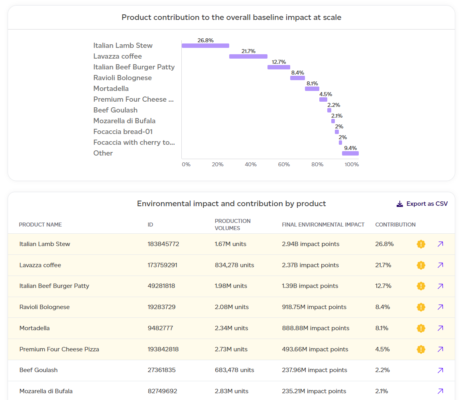Click the CONTRIBUTION column header
The image size is (468, 400).
tap(395, 225)
